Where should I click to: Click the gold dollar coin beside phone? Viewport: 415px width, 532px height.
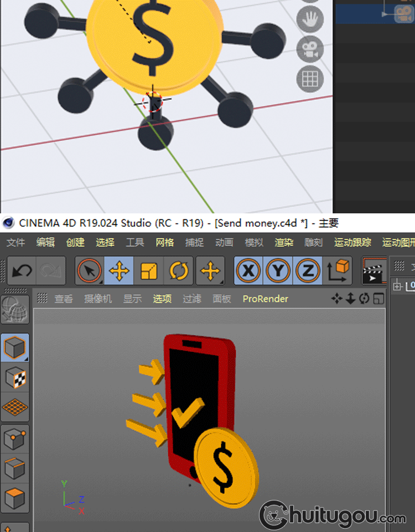click(x=226, y=468)
